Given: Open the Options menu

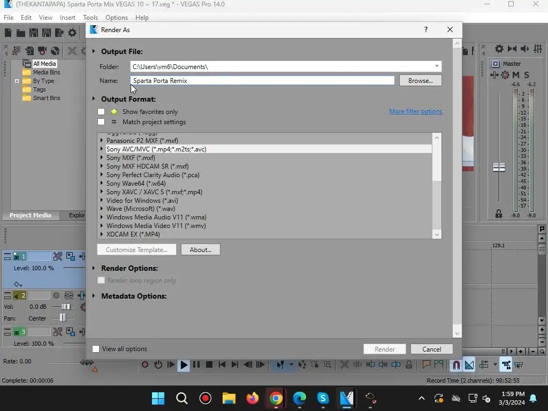Looking at the screenshot, I should pyautogui.click(x=116, y=18).
